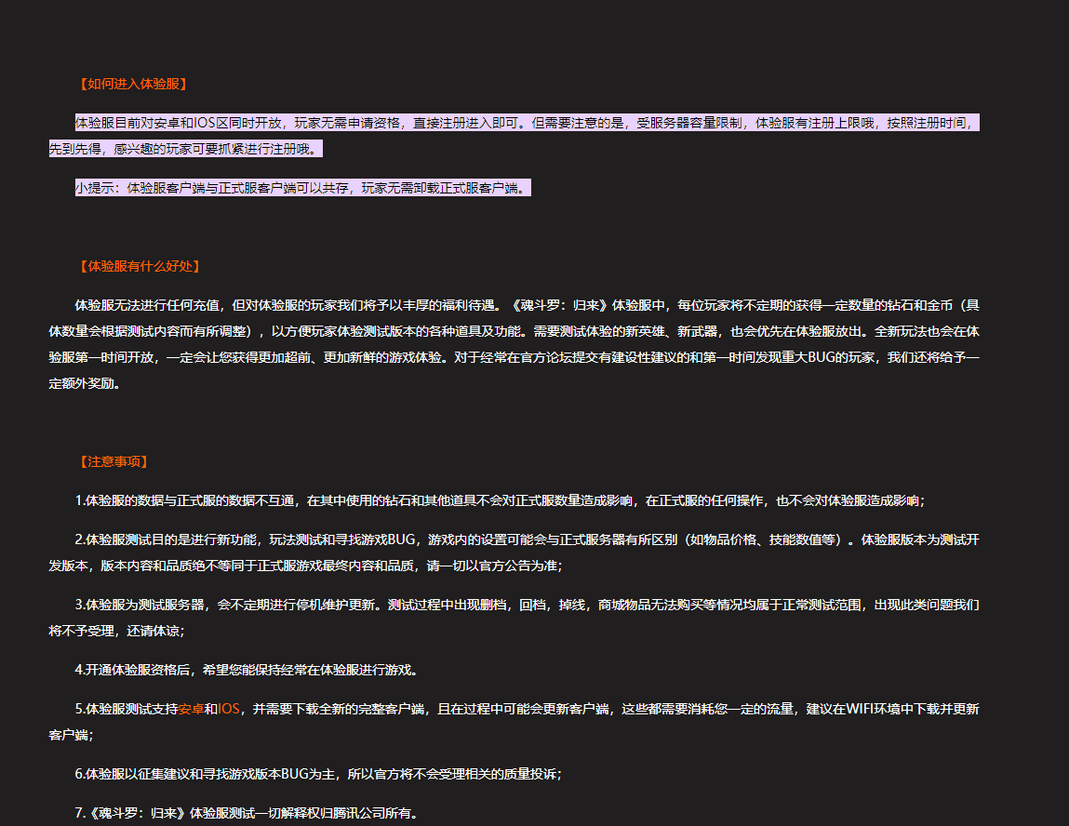Click the orange 【体验服有什么好处】 heading
1069x826 pixels.
(139, 266)
